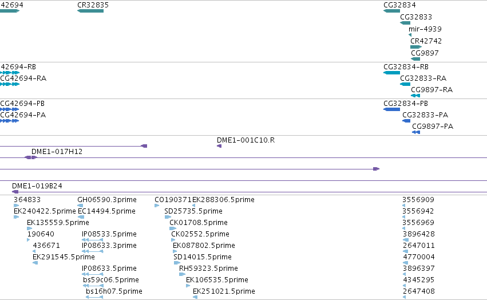Viewport: 487px width, 300px height.
Task: Select the 2647408 feature label
Action: click(x=419, y=291)
